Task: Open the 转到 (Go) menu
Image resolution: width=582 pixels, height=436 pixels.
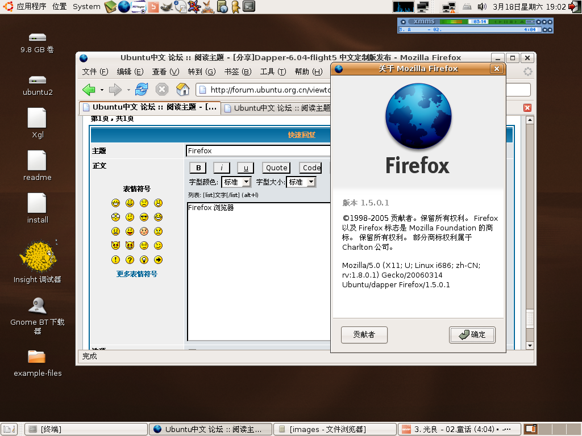Action: pos(202,72)
